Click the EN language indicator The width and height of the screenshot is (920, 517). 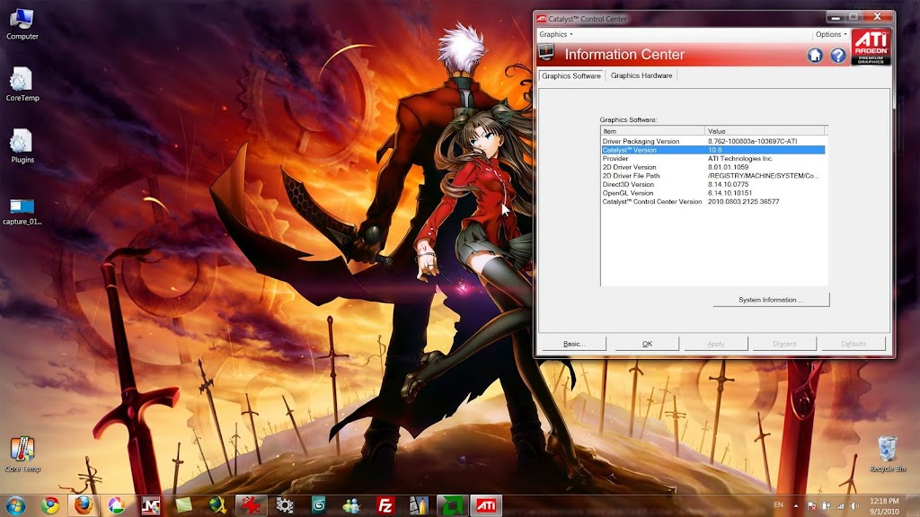click(778, 504)
